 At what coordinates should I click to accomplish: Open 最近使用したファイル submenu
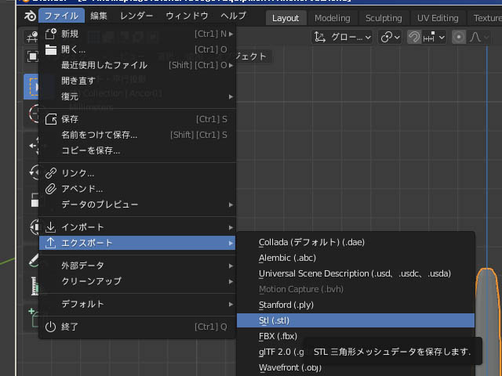pyautogui.click(x=137, y=65)
